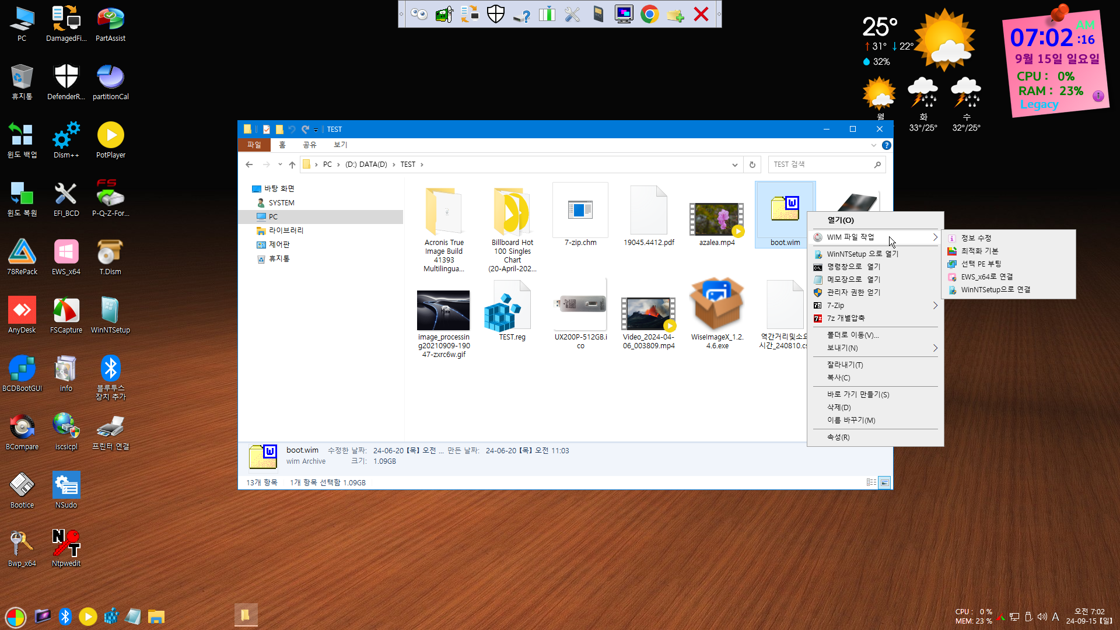This screenshot has width=1120, height=630.
Task: Open the WIM 파일 작업 submenu
Action: click(x=875, y=237)
